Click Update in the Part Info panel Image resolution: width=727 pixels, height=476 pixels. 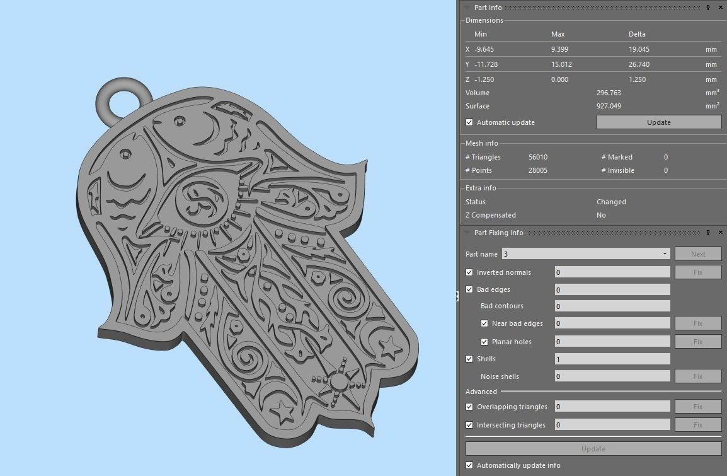pos(658,122)
